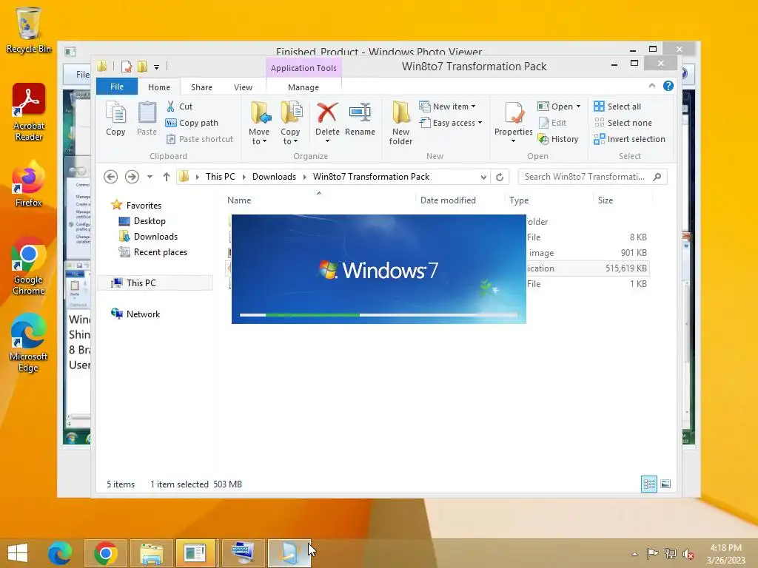
Task: Open the Manage tab under Application Tools
Action: (303, 87)
